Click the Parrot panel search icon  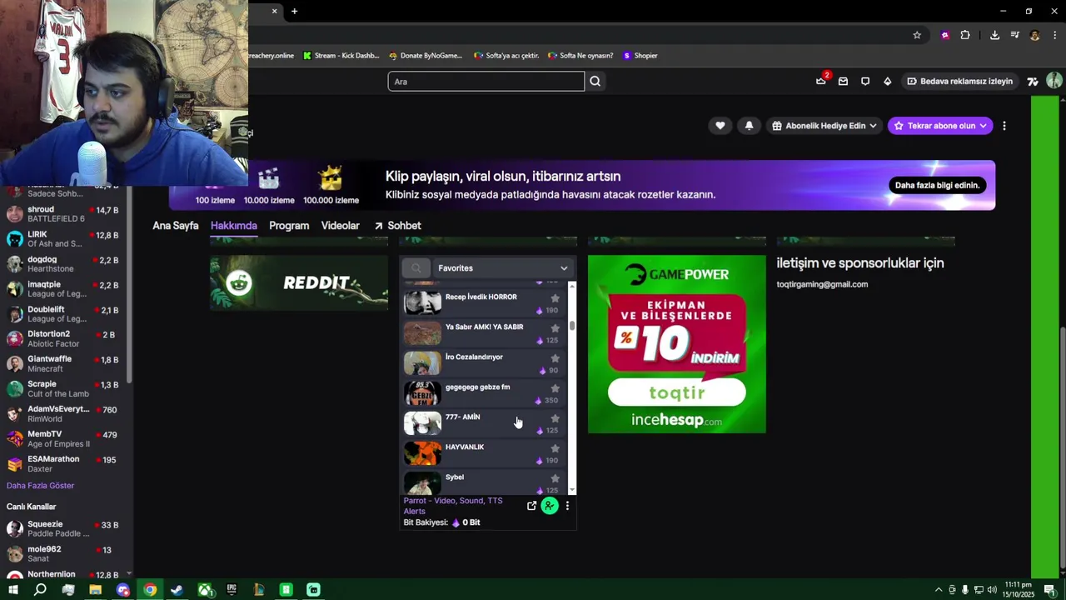click(x=416, y=268)
